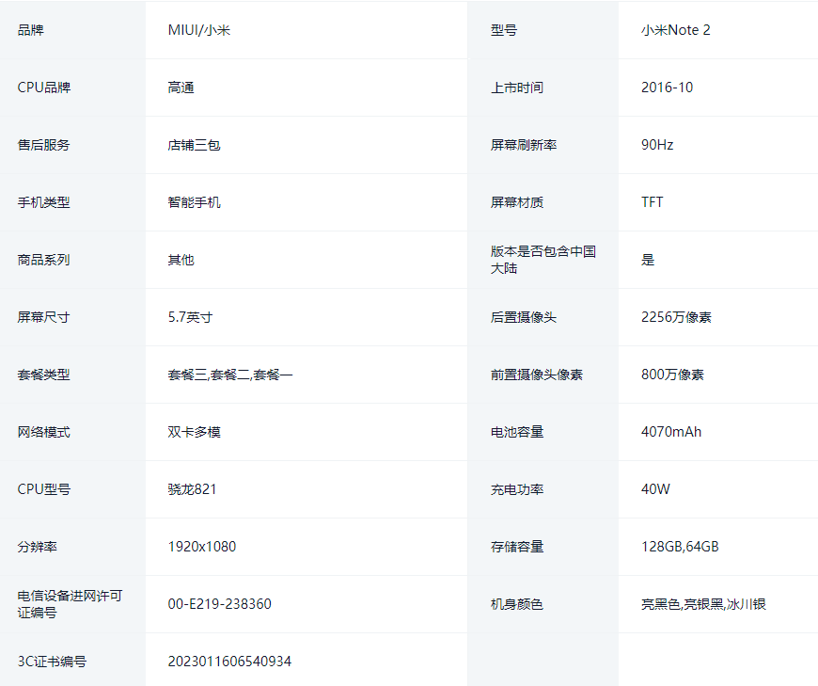Select the '版本是否包含中国大陆' label
Screen dimensions: 818x686
543,260
